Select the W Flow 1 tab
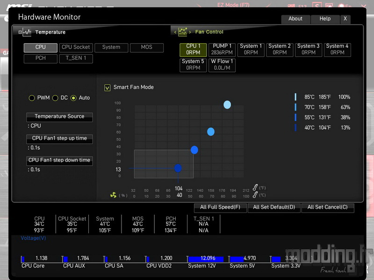The height and width of the screenshot is (280, 374). point(222,65)
